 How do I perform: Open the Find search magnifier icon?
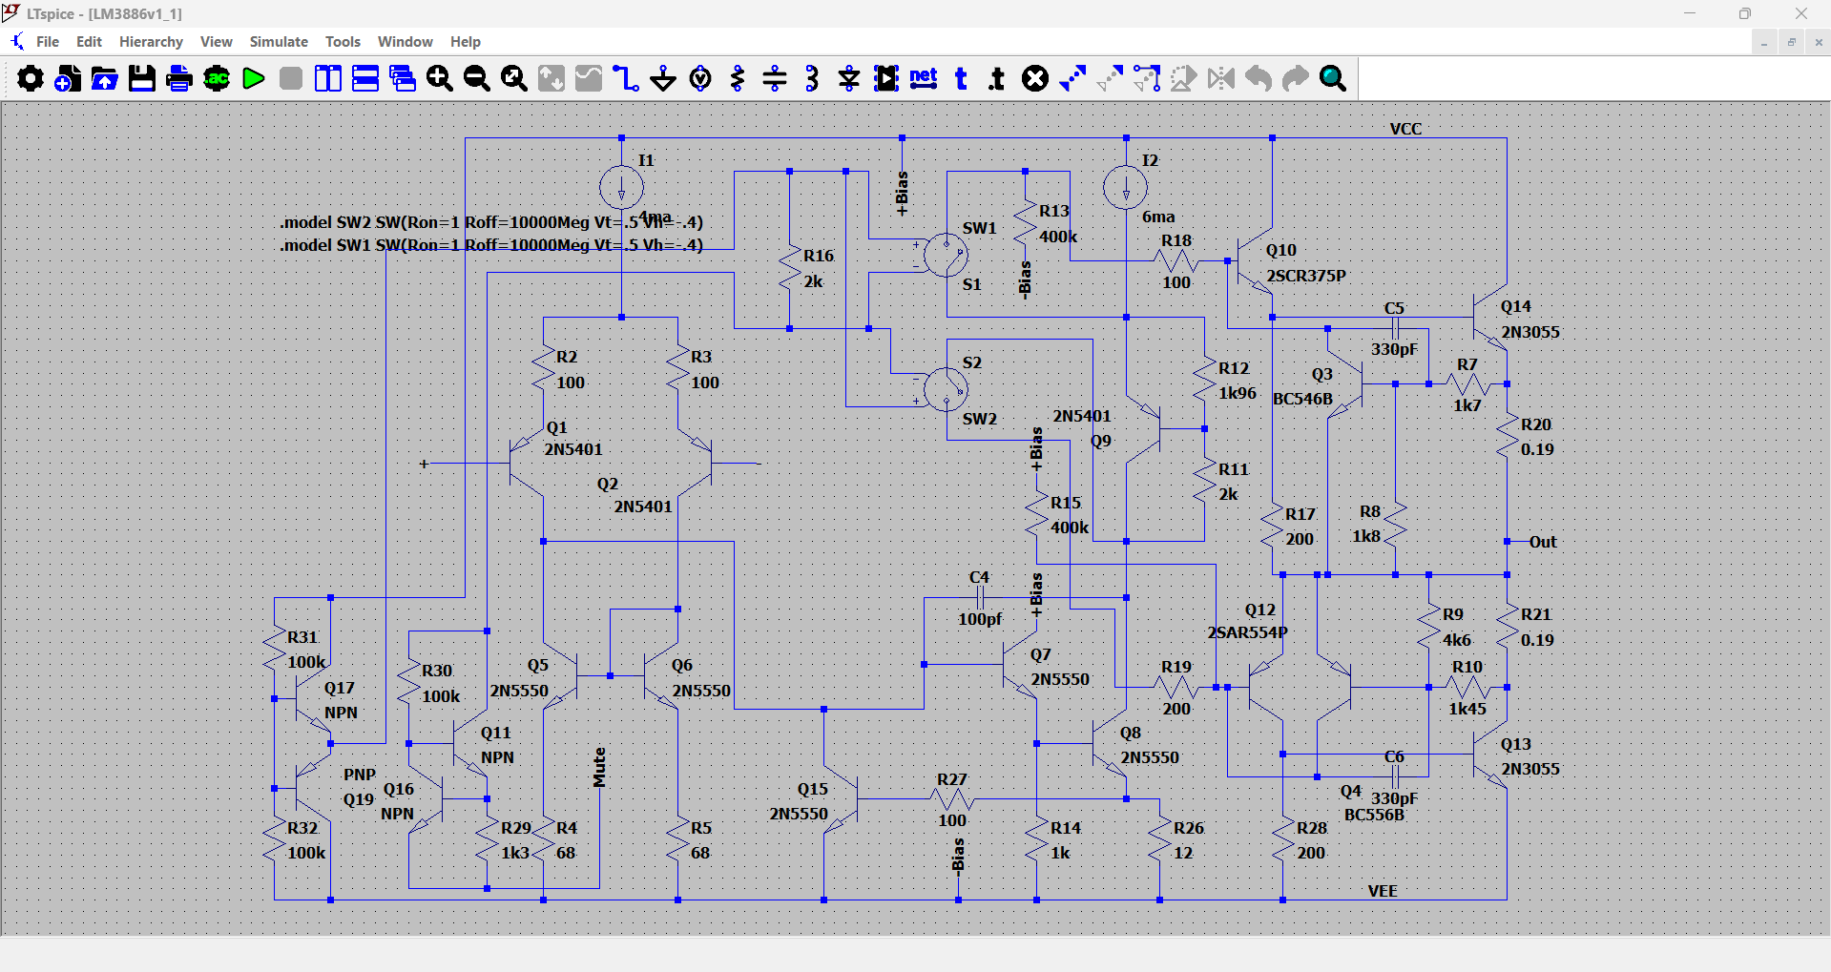click(x=1333, y=78)
